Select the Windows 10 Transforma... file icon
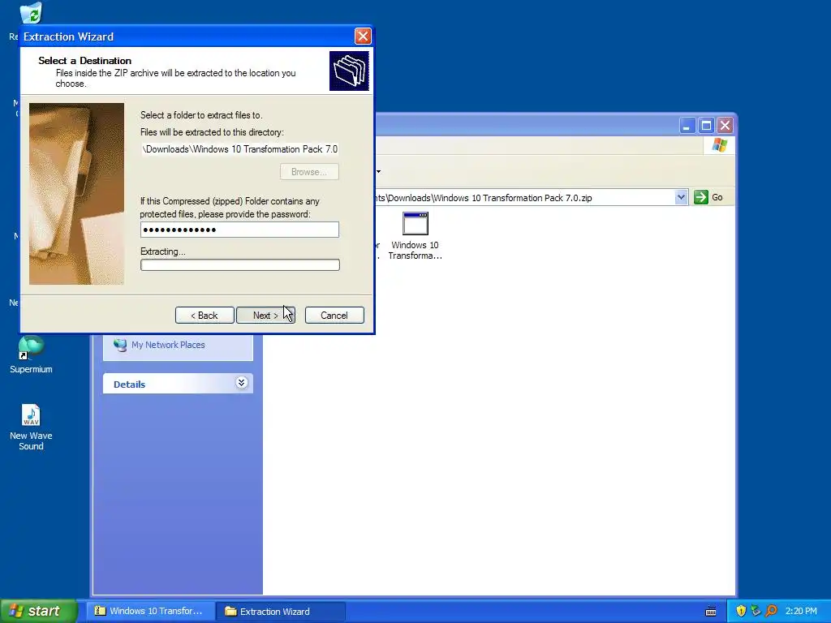The width and height of the screenshot is (831, 623). 415,236
